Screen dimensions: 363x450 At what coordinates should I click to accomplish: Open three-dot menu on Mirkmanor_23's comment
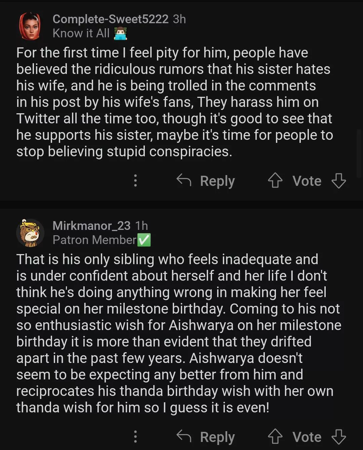pos(135,437)
